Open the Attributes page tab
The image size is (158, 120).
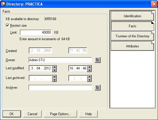click(x=132, y=46)
